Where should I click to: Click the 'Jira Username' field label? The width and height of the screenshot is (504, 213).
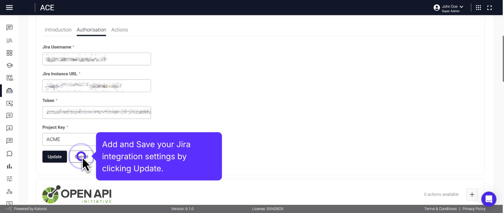coord(57,47)
